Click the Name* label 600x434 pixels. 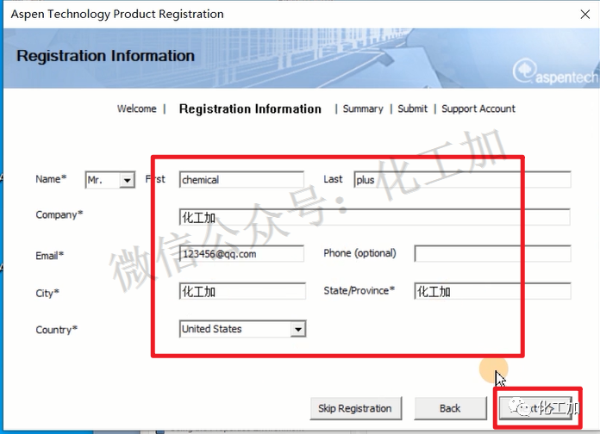coord(51,179)
